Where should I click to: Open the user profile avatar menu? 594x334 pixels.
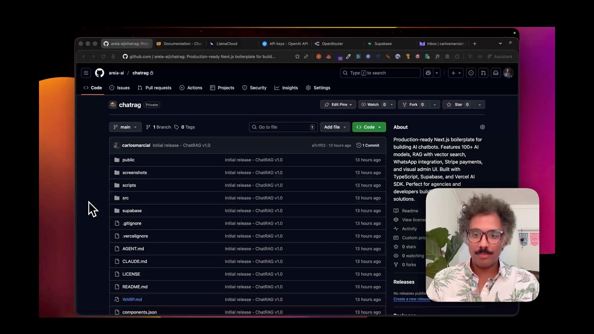508,73
